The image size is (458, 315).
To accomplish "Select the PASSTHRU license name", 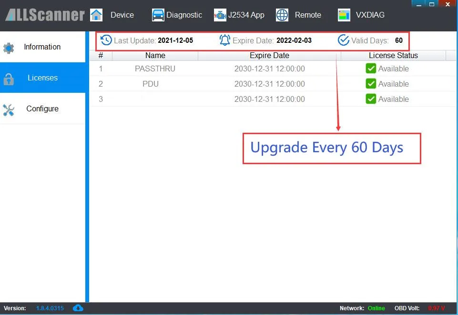I will pos(155,69).
